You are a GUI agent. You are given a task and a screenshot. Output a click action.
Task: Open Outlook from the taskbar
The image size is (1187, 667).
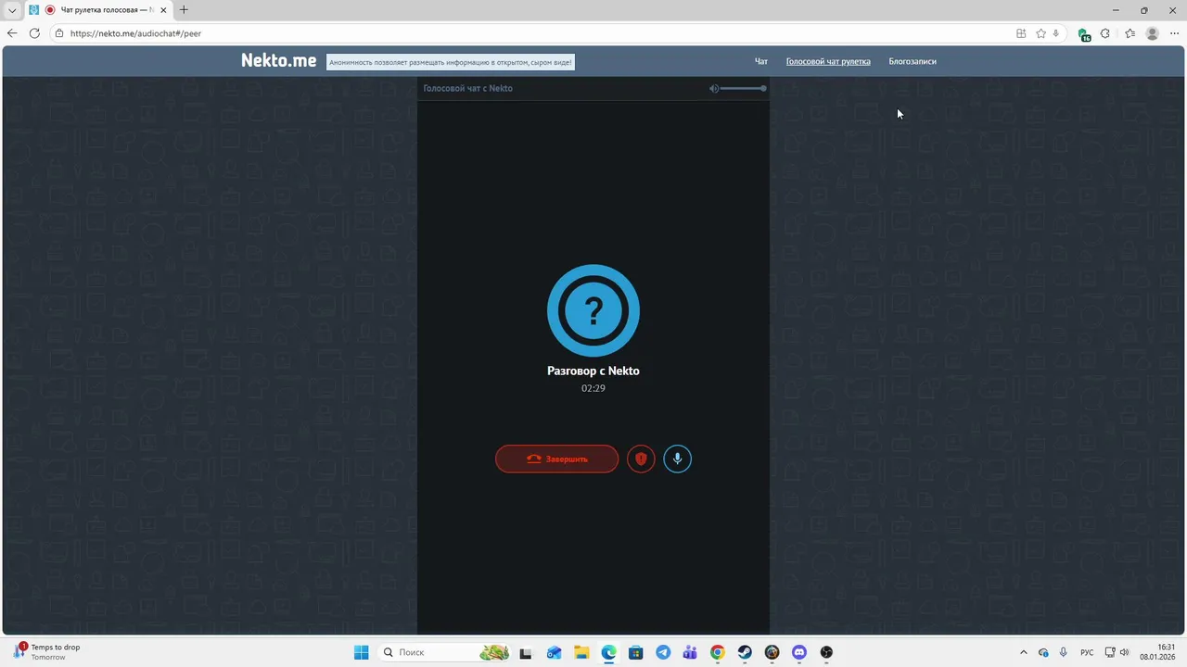554,652
